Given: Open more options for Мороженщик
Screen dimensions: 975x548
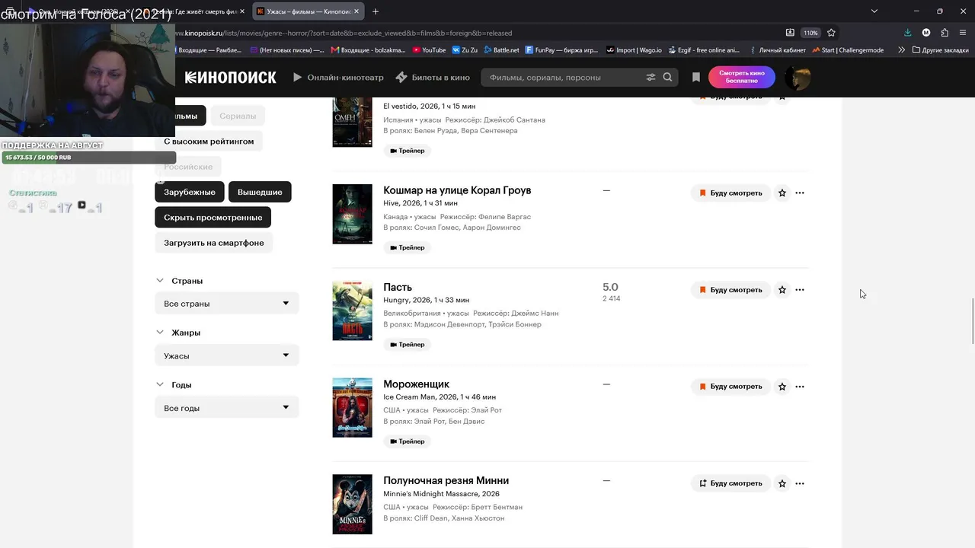Looking at the screenshot, I should click(x=800, y=387).
